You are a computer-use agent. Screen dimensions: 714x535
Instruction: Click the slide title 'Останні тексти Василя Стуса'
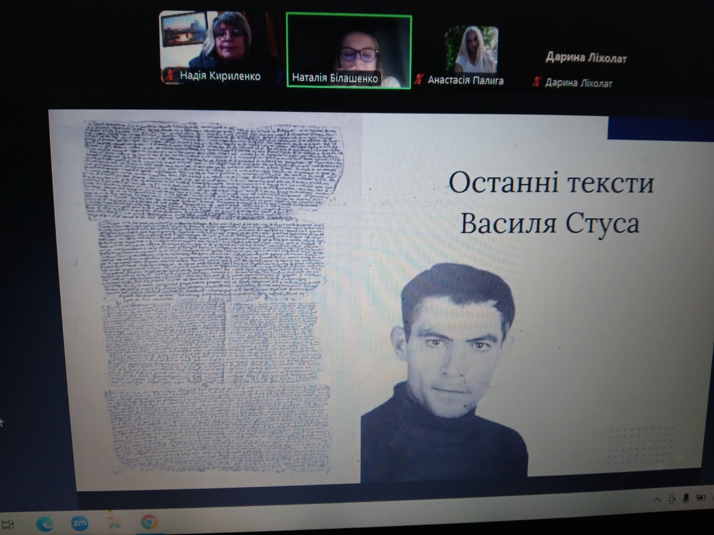click(551, 203)
